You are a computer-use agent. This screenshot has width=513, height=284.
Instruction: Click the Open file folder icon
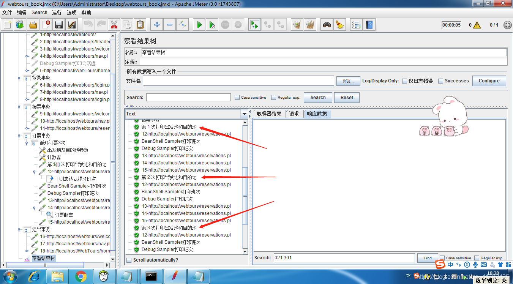coord(33,25)
